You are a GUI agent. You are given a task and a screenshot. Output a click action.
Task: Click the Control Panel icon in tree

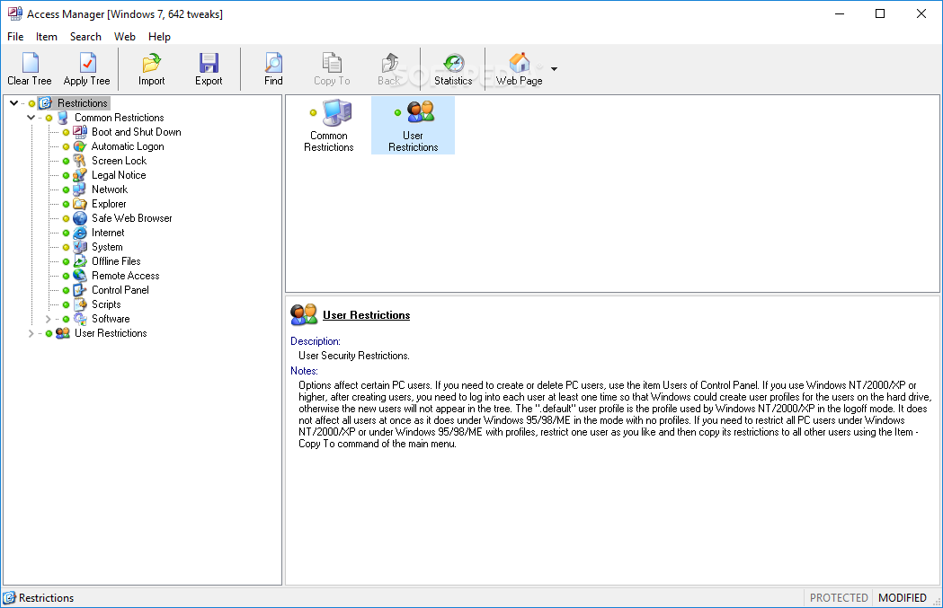[x=80, y=290]
